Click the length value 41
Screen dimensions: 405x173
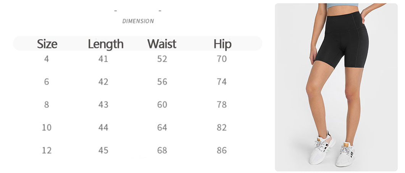tap(103, 59)
